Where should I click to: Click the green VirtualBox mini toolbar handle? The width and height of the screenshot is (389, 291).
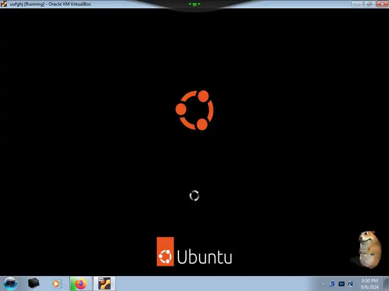[194, 4]
